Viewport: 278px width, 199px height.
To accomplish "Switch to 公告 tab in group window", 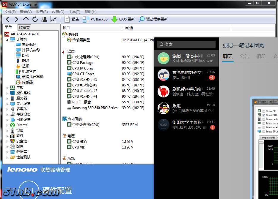I will point(244,56).
